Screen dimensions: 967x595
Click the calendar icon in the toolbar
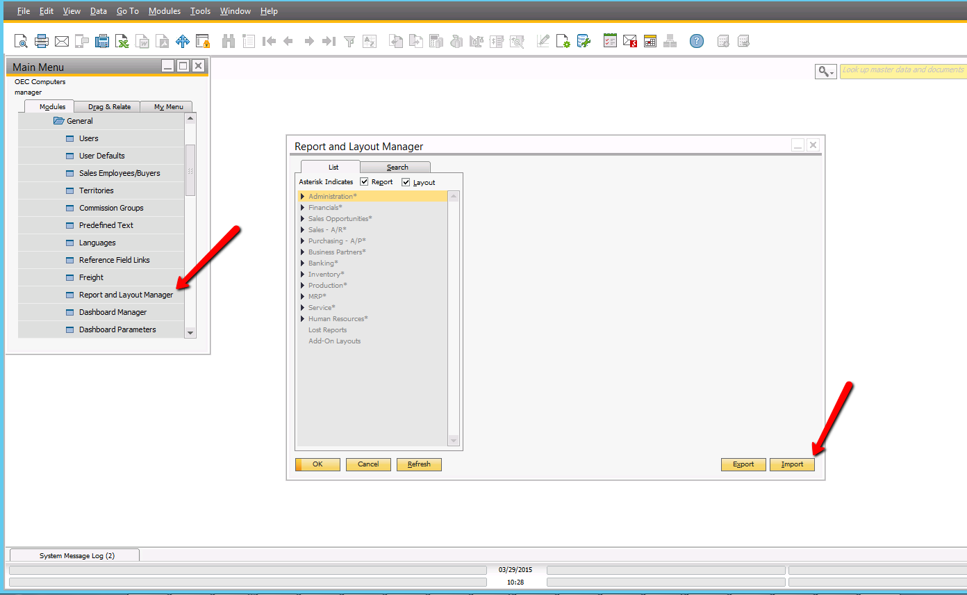coord(650,42)
